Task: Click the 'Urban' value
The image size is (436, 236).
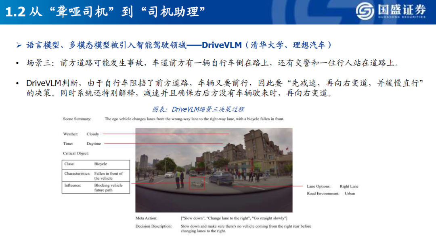Action: coord(350,194)
